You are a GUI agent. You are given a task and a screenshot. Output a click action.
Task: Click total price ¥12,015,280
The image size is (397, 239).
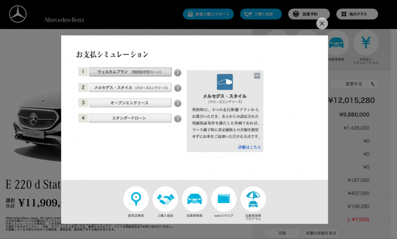pyautogui.click(x=351, y=100)
